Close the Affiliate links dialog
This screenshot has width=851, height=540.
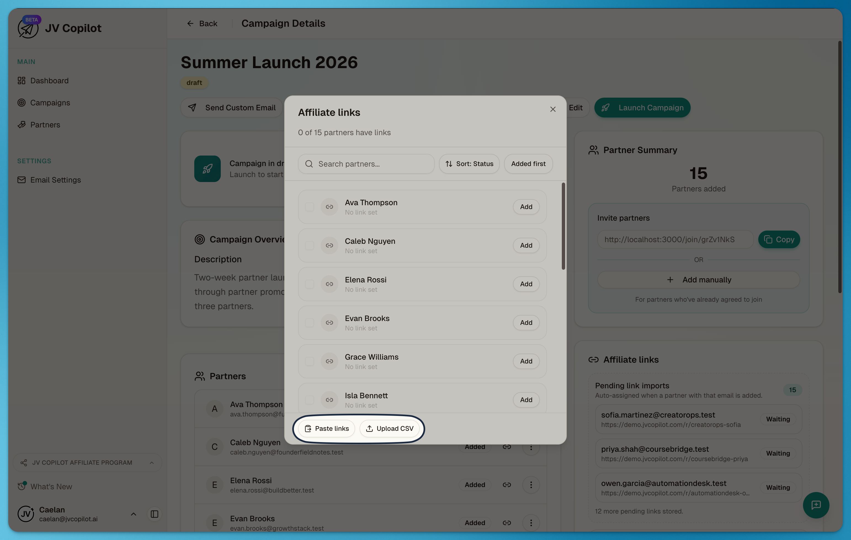tap(553, 109)
